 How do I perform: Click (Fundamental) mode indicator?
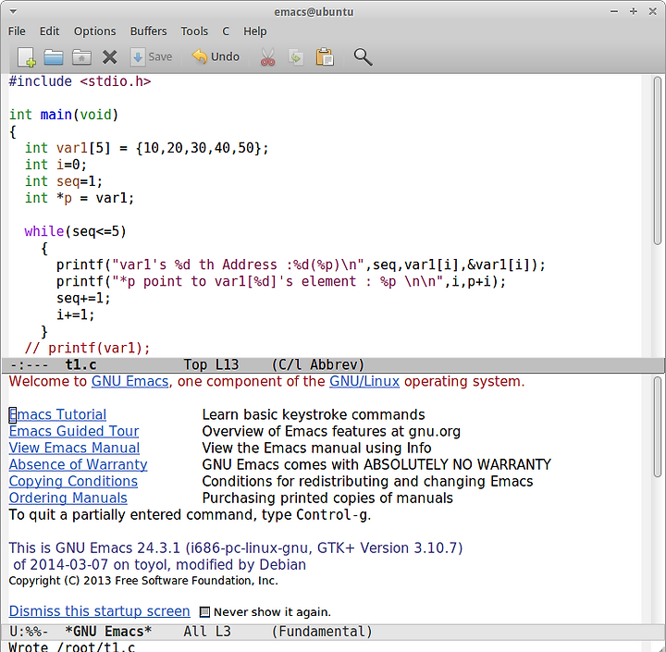pyautogui.click(x=322, y=632)
